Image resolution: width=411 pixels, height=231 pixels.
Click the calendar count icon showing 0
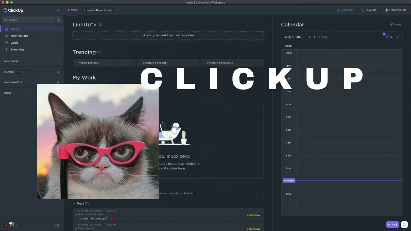[x=389, y=37]
